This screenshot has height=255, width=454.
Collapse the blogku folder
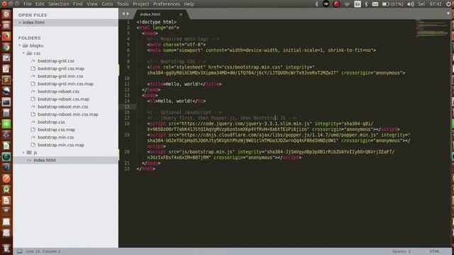pos(20,45)
